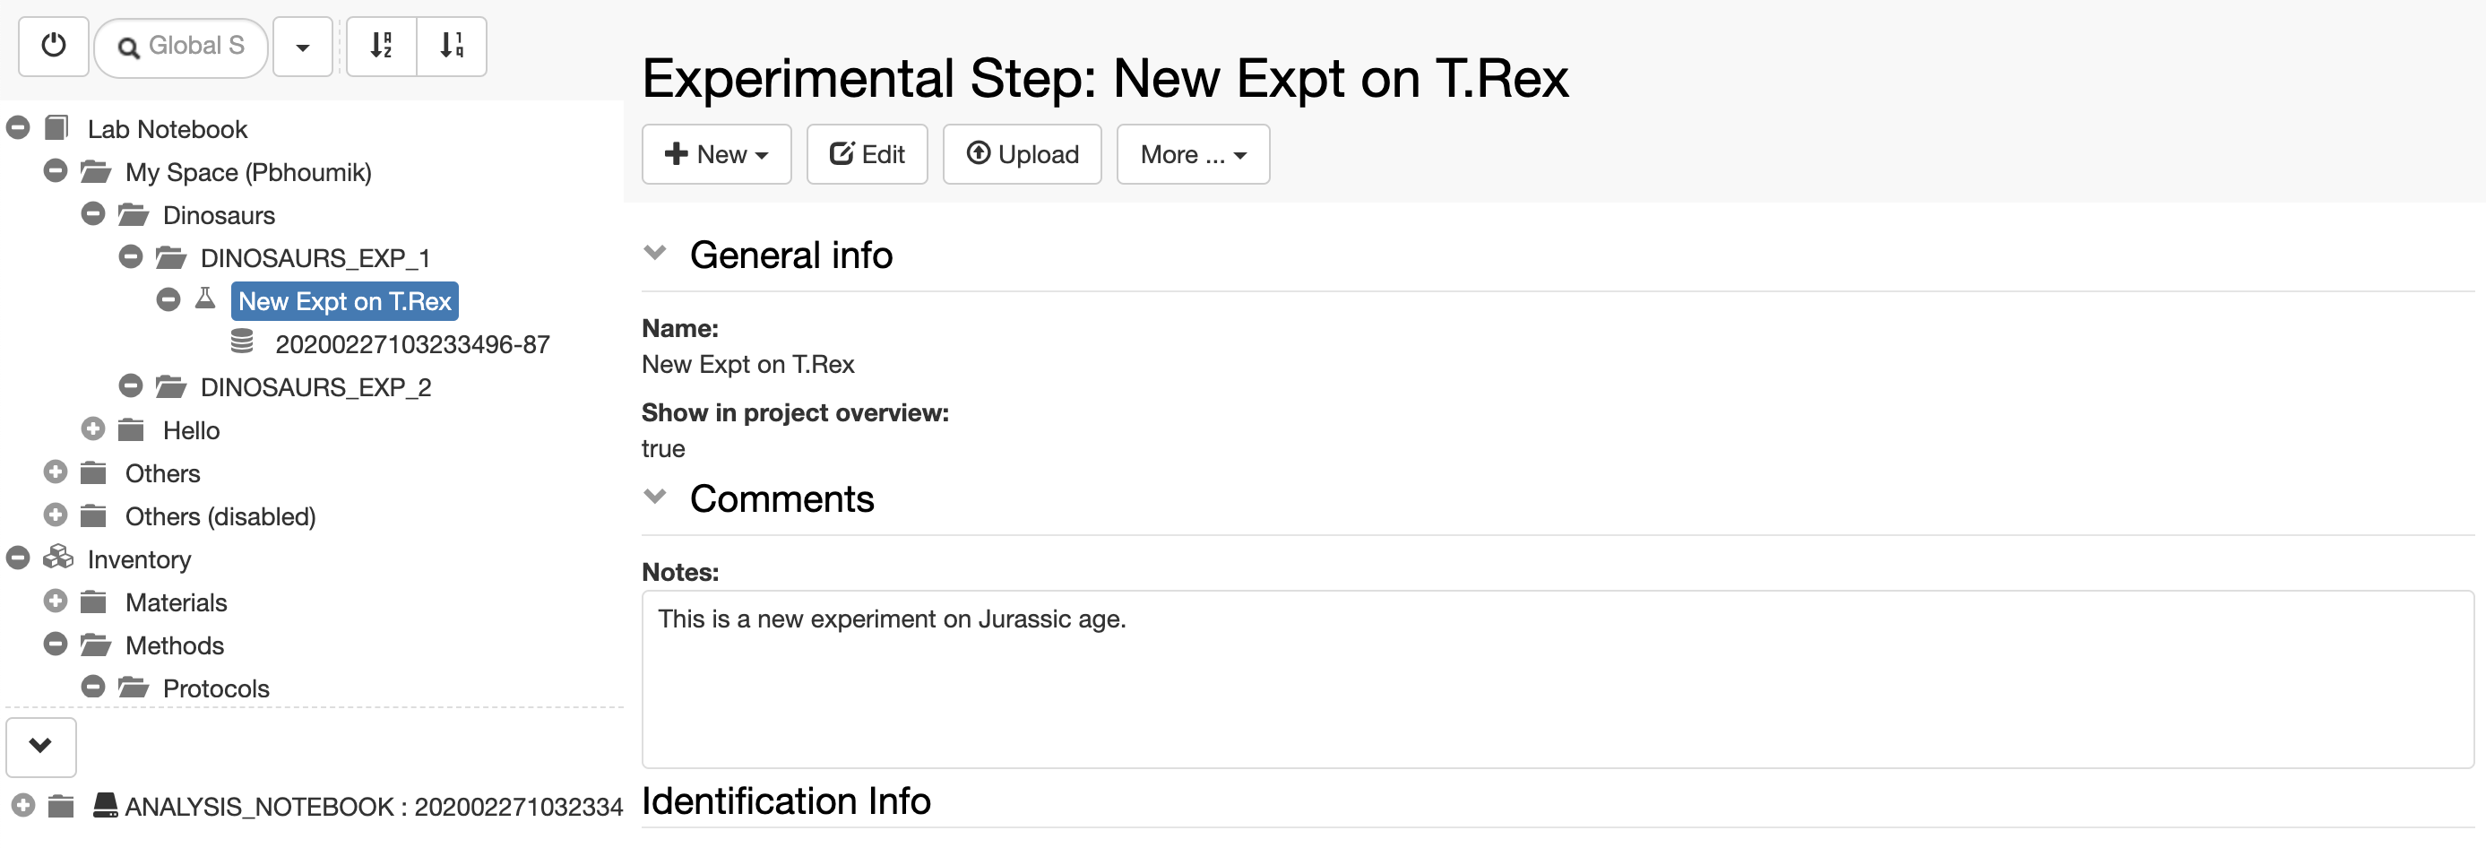Screen dimensions: 2486x848
Task: Open the More ... dropdown menu
Action: pos(1194,154)
